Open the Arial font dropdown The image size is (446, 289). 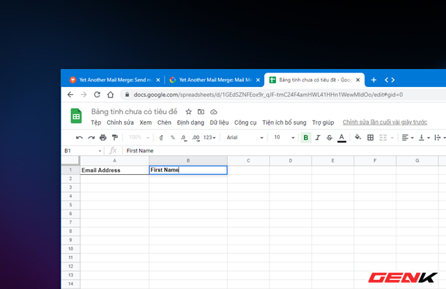[x=243, y=138]
